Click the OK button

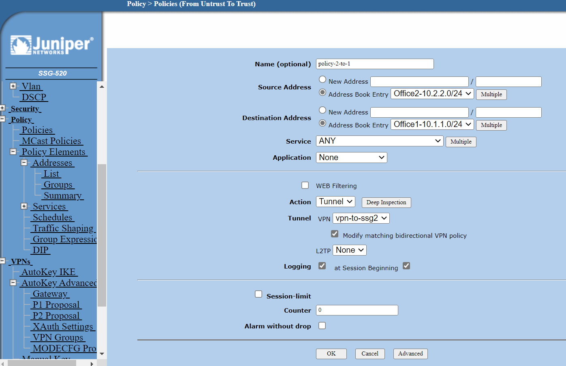(331, 353)
